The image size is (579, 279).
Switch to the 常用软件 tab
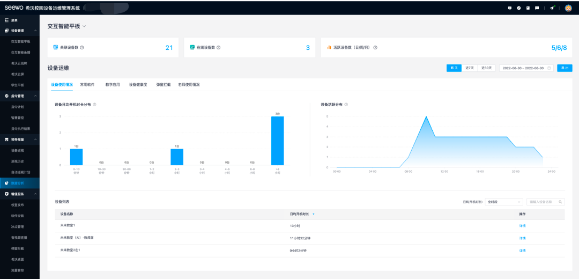pyautogui.click(x=87, y=85)
